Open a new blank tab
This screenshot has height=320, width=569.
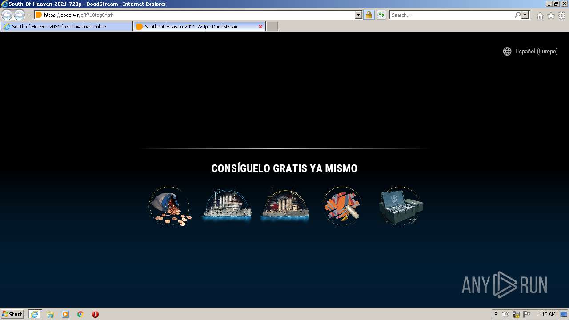coord(272,27)
